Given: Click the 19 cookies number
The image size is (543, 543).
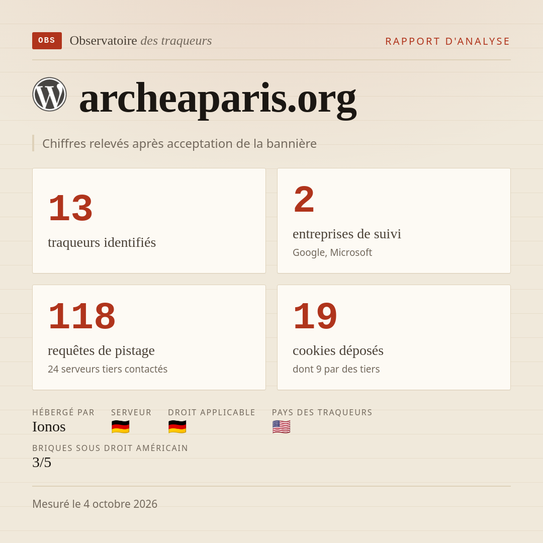Looking at the screenshot, I should point(315,316).
